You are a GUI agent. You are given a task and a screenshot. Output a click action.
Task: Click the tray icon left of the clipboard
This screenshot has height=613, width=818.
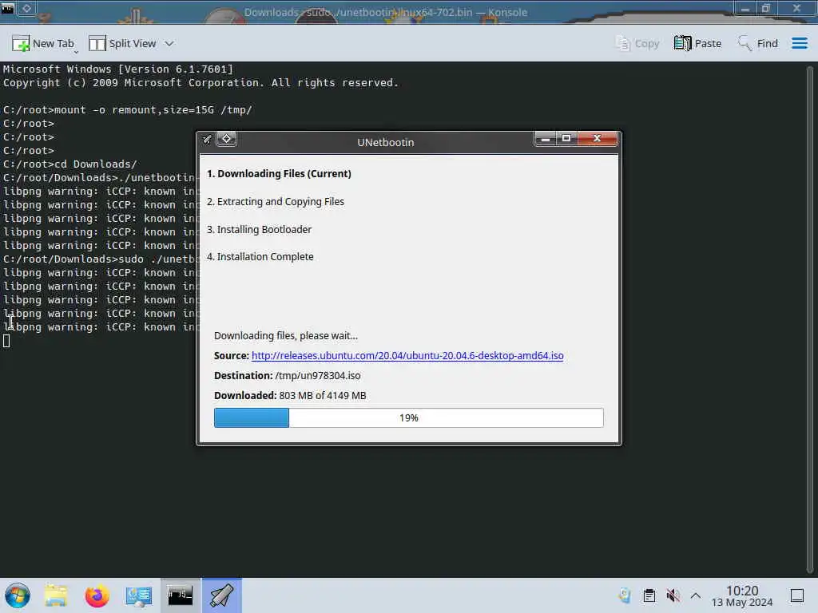(x=625, y=595)
